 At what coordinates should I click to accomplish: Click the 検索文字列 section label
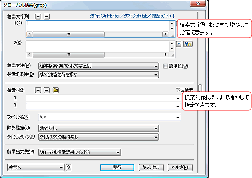pyautogui.click(x=18, y=17)
